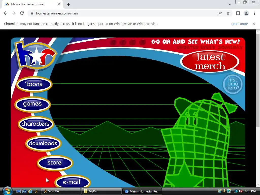
Task: Share this page via share icon
Action: pyautogui.click(x=220, y=13)
